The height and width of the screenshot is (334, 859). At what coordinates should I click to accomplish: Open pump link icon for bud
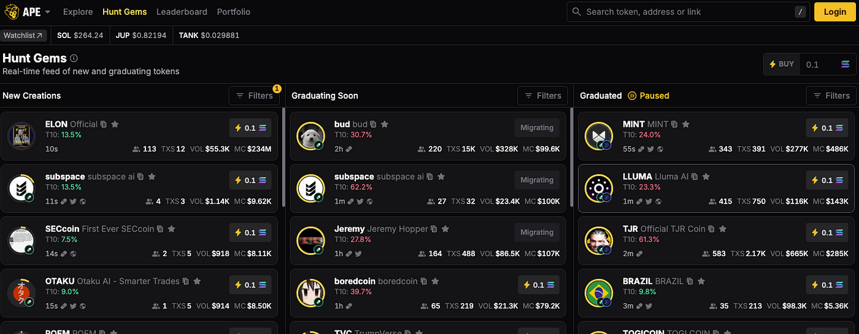tap(349, 149)
